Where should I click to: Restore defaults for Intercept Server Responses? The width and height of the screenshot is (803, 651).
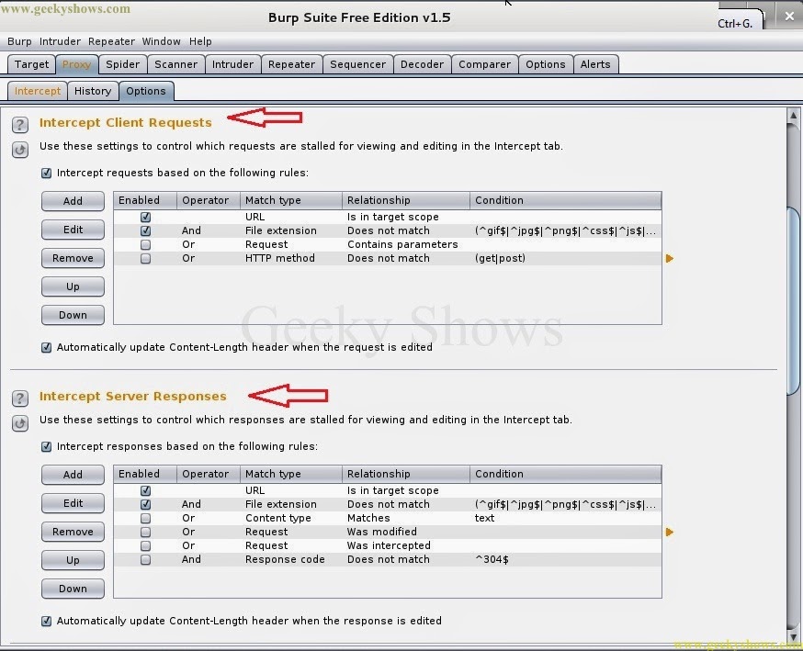[x=20, y=424]
